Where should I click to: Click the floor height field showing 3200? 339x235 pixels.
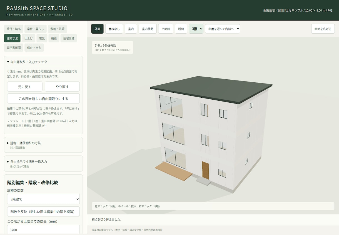point(43,230)
